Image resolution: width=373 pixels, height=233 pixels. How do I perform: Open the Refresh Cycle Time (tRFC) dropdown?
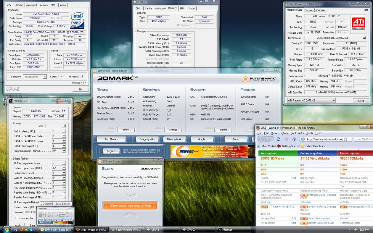click(x=64, y=168)
